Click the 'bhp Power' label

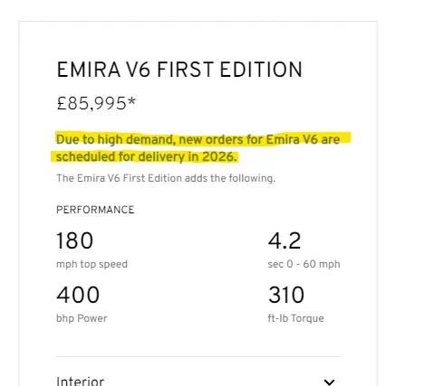pyautogui.click(x=82, y=318)
